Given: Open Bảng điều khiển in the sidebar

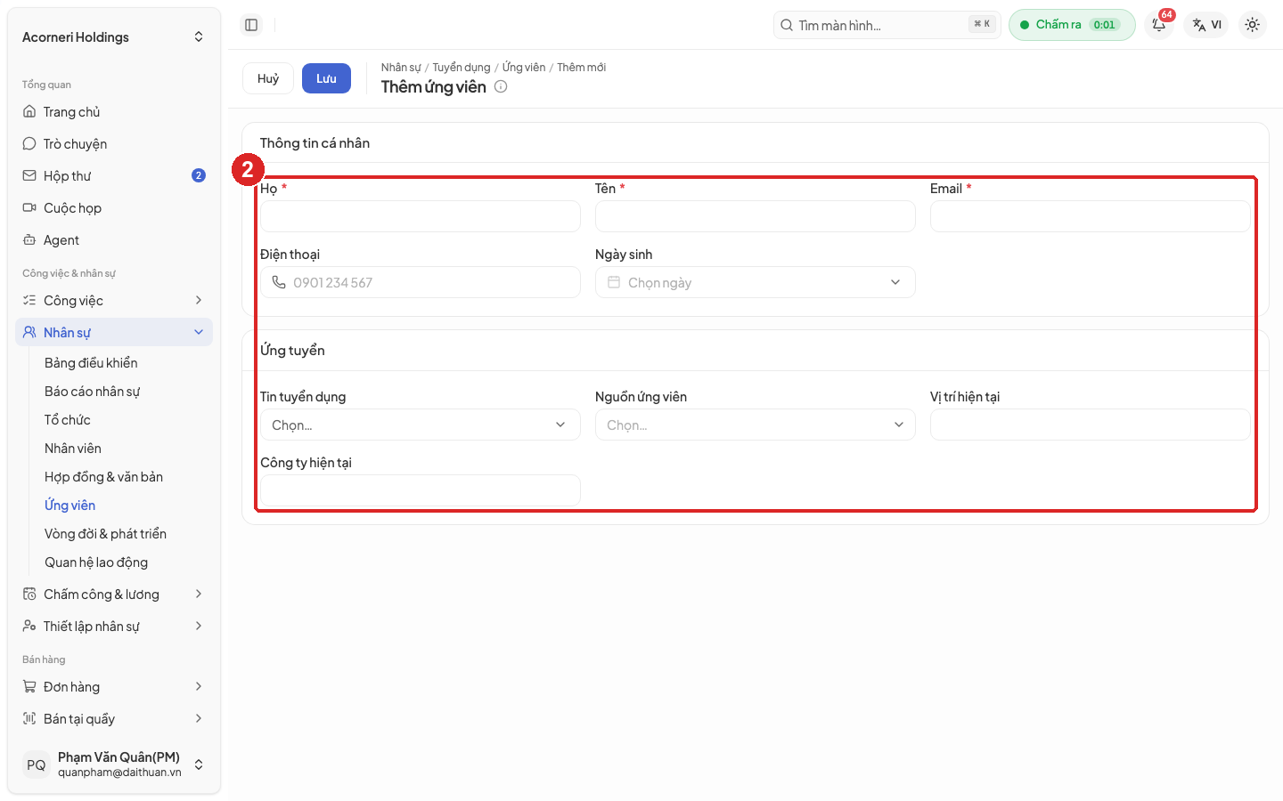Looking at the screenshot, I should point(91,362).
